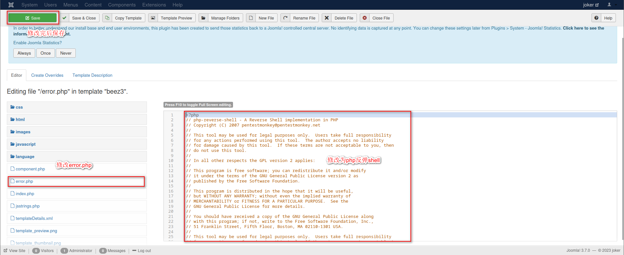This screenshot has height=255, width=624.
Task: Open component.php in the file list
Action: pyautogui.click(x=77, y=169)
